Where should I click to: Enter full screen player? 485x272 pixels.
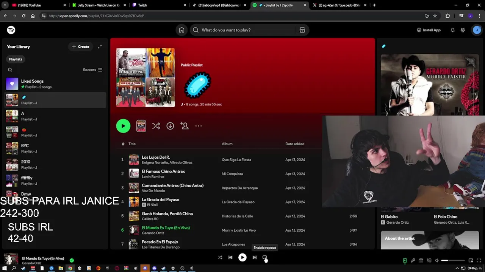coord(479,261)
